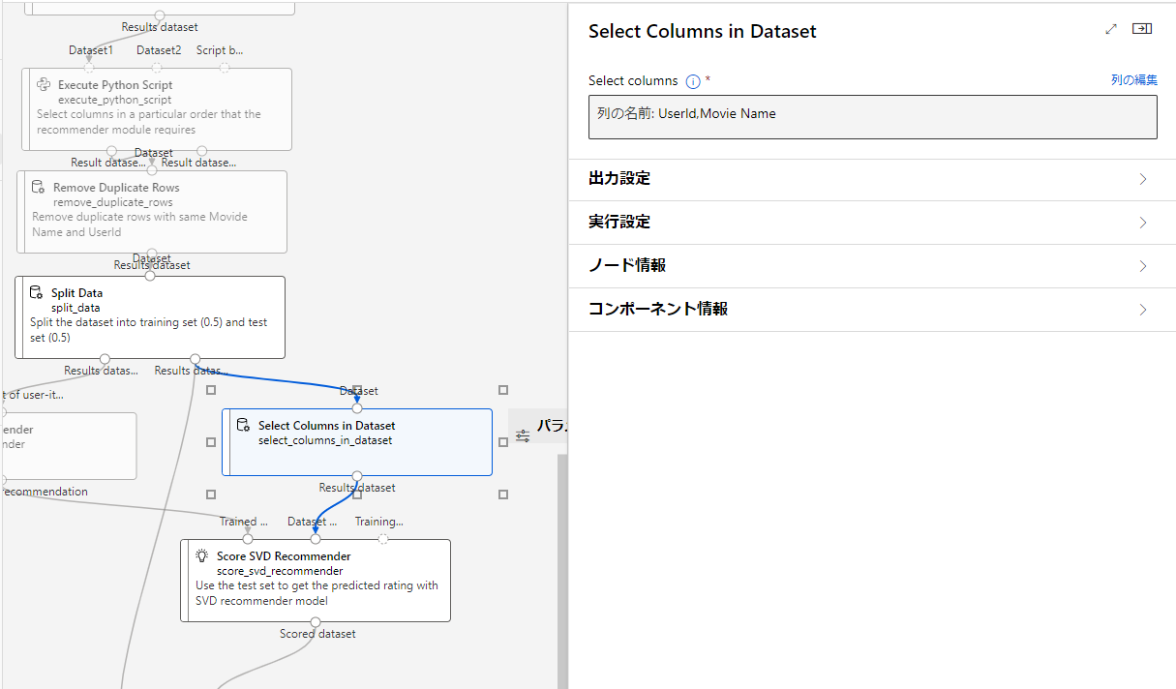Click Execute Python Script's Dataset2 input port
The image size is (1176, 689).
pos(157,68)
